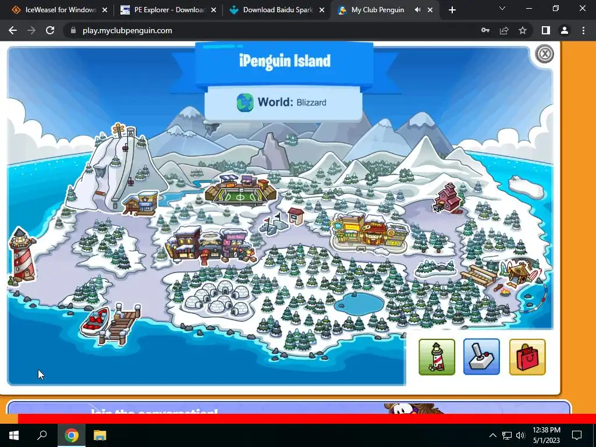Screen dimensions: 596x447
Task: Go forward in browser history
Action: pos(31,30)
